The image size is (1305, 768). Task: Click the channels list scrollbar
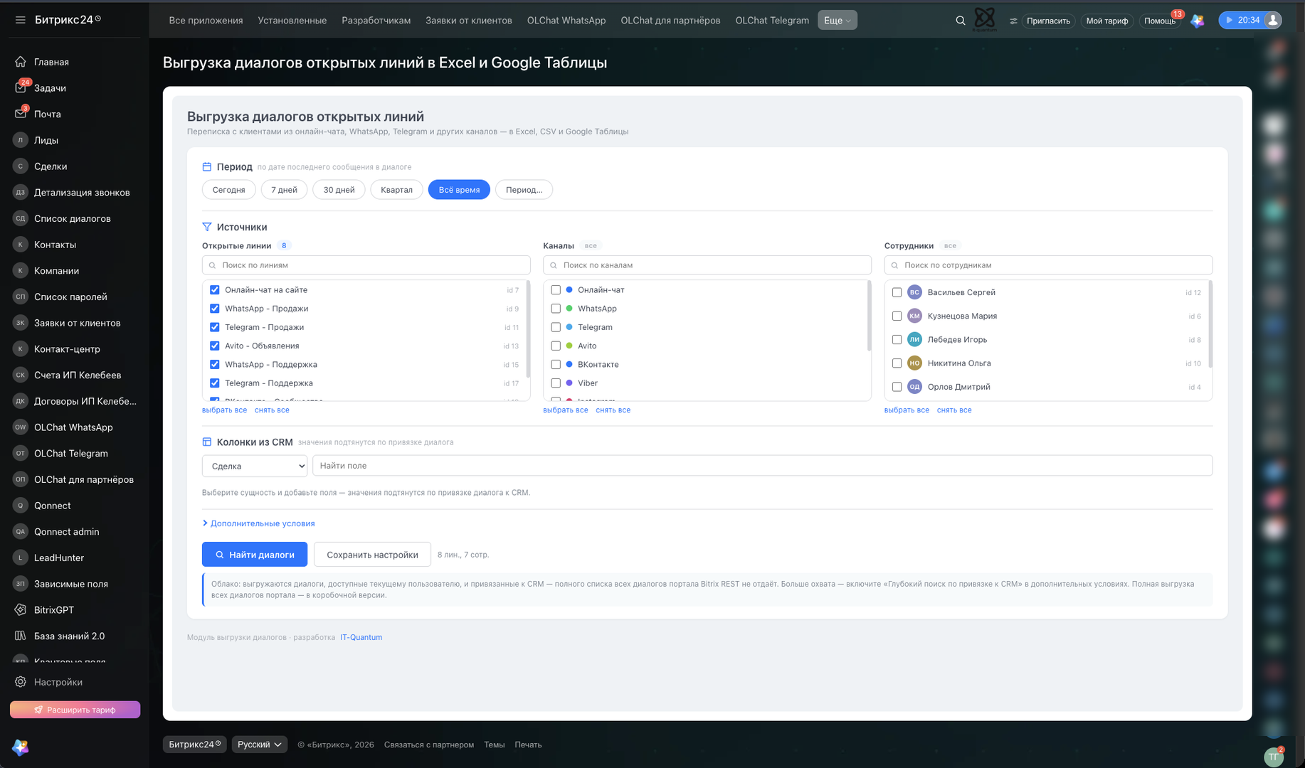pyautogui.click(x=869, y=316)
